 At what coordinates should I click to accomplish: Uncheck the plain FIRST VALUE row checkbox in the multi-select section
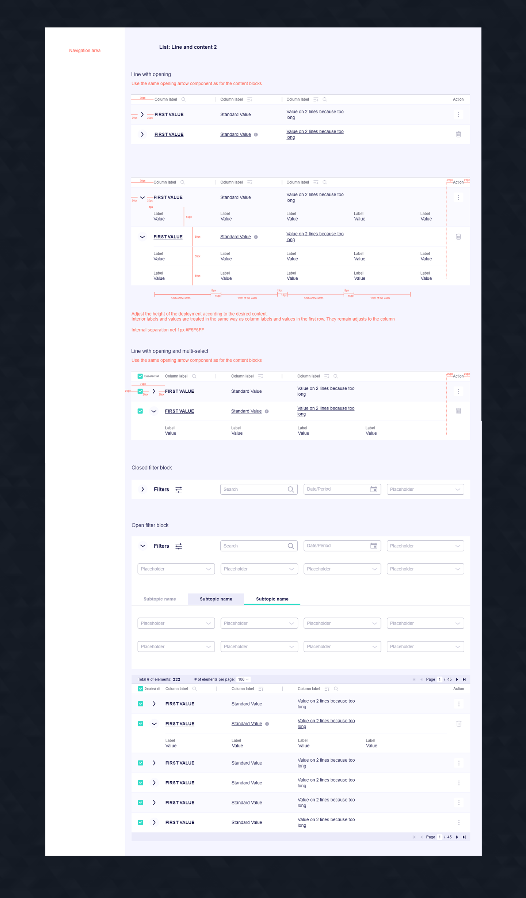coord(140,391)
